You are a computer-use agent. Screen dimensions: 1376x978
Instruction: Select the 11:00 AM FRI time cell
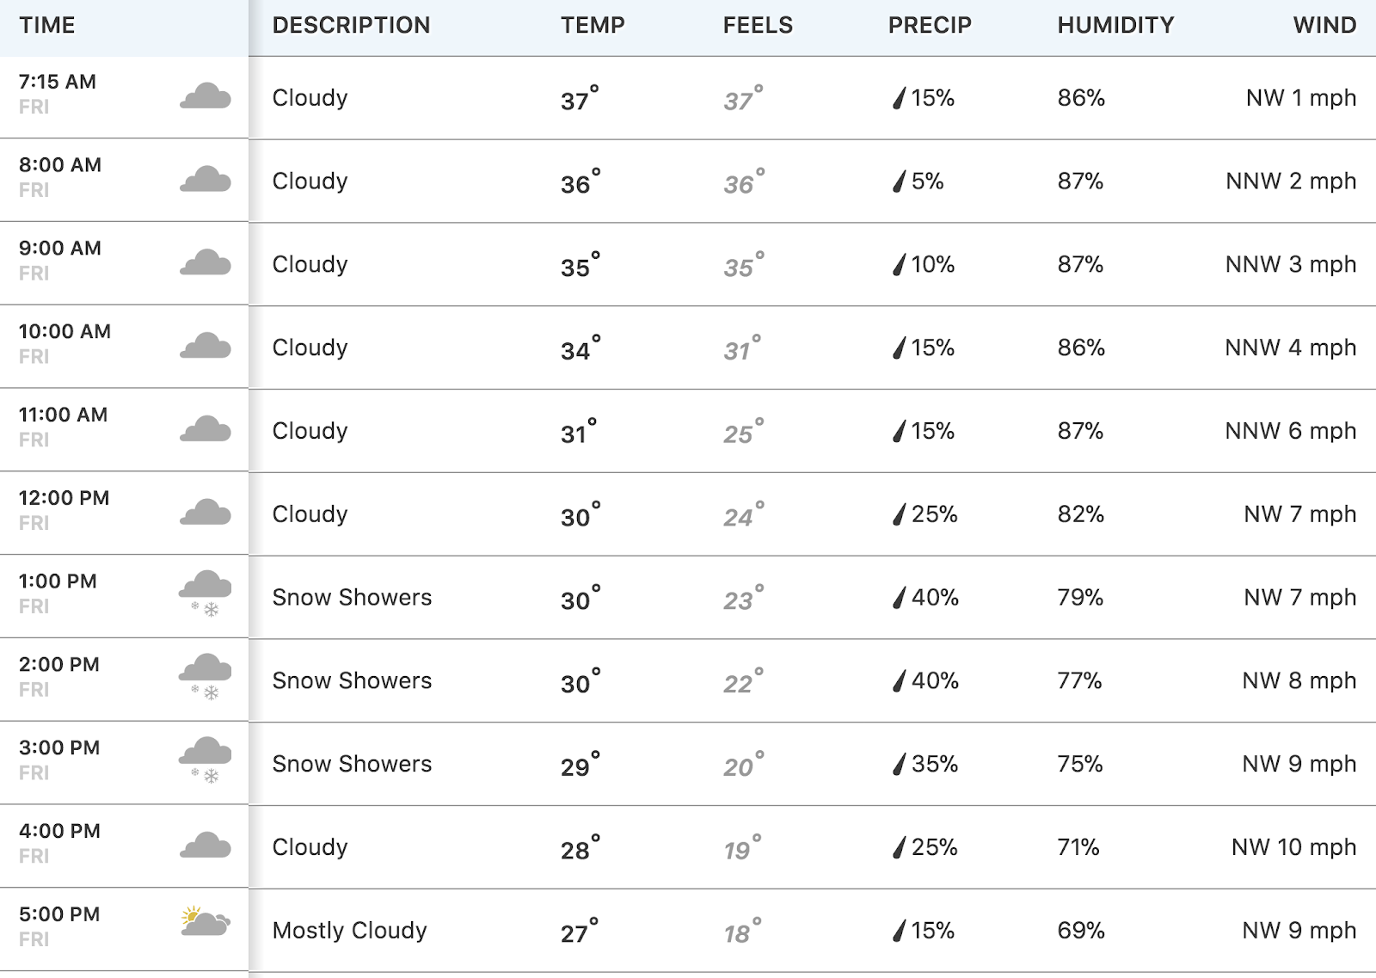pyautogui.click(x=124, y=430)
